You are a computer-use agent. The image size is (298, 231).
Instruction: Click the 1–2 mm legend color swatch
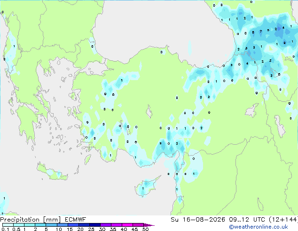[30, 225]
